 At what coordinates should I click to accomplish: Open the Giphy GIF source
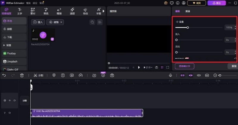[14, 69]
